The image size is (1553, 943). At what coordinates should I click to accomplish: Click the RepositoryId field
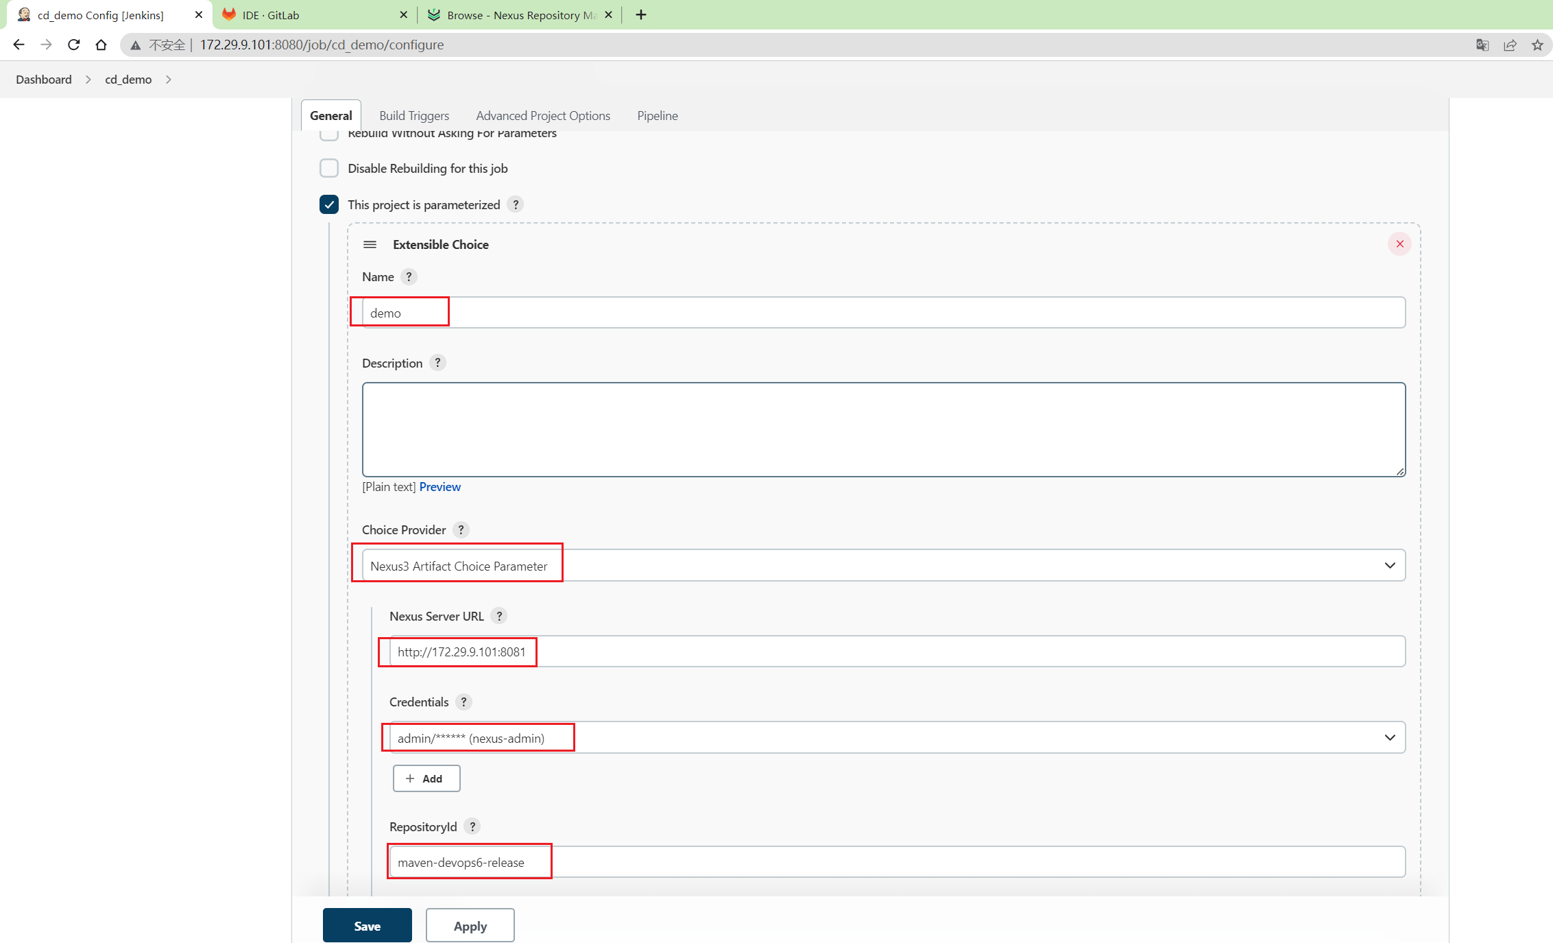click(x=898, y=861)
